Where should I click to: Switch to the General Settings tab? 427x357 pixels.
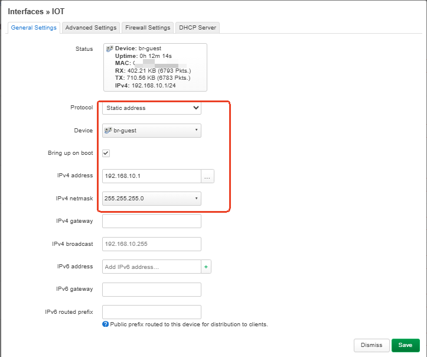[x=34, y=28]
